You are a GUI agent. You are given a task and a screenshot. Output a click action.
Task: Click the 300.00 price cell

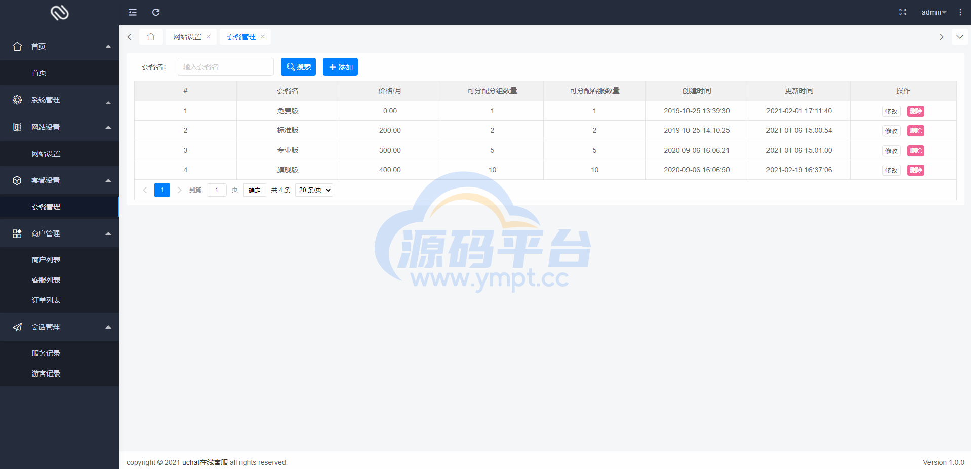coord(390,150)
